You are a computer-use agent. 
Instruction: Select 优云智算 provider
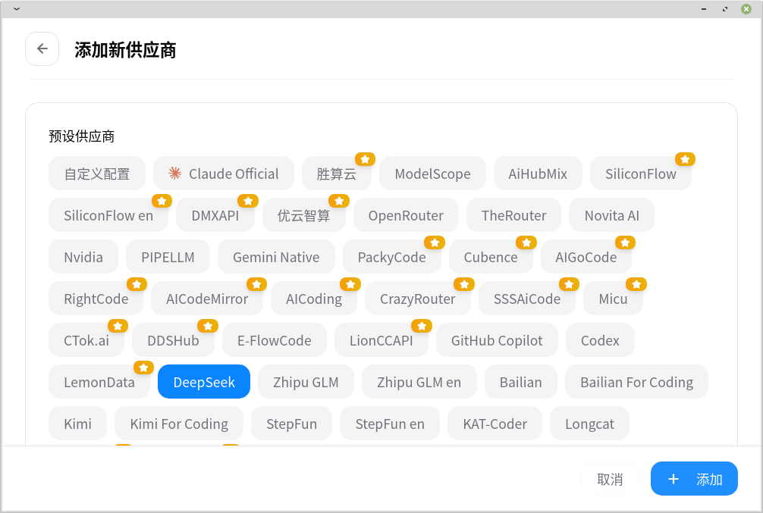coord(303,215)
